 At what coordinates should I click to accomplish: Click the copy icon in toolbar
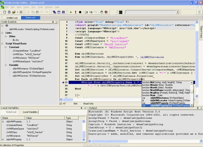[33, 12]
